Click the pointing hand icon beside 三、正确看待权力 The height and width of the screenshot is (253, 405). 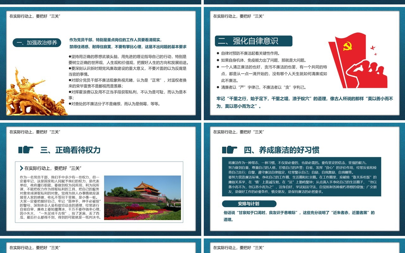click(26, 150)
